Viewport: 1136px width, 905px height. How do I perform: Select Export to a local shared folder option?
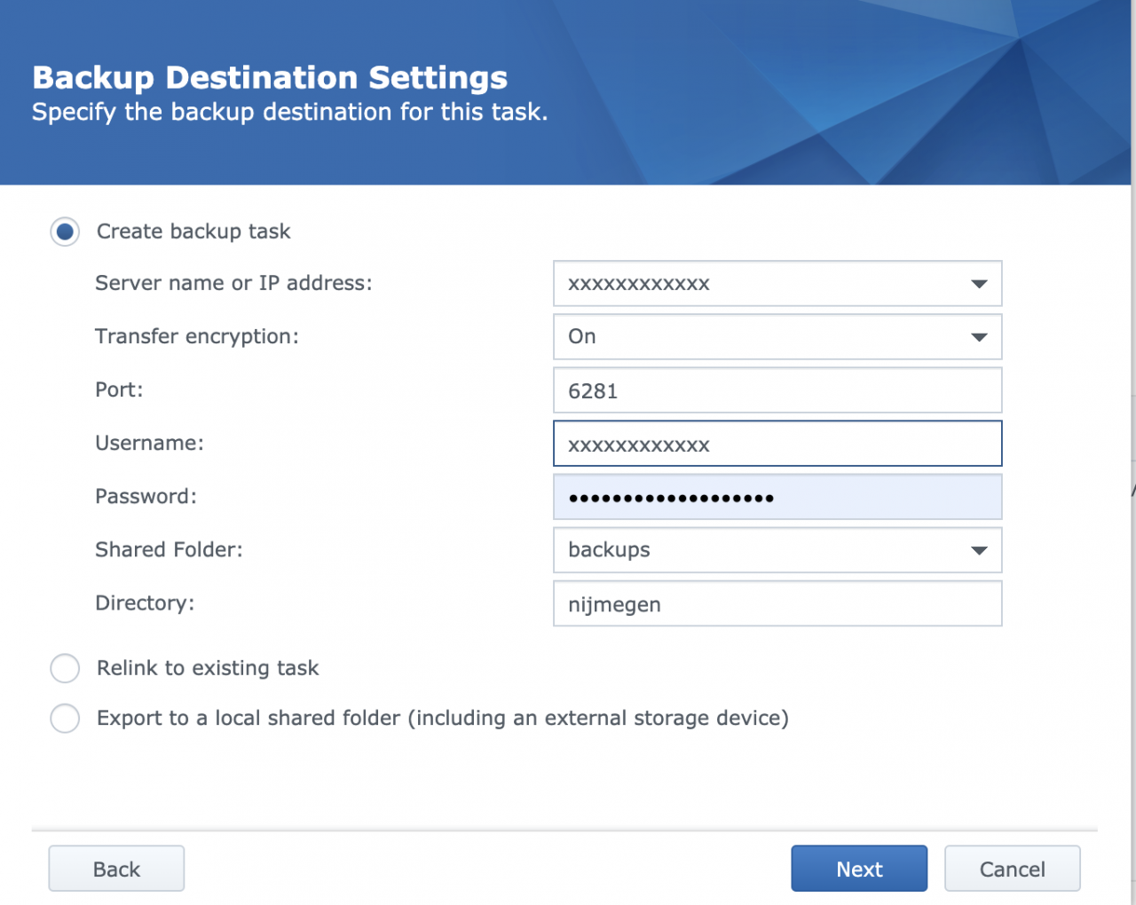pos(65,718)
